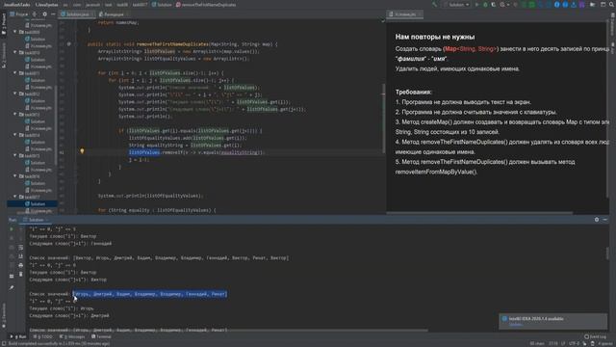Viewport: 616px width, 347px height.
Task: Select the task condition tab in right pane
Action: point(404,14)
